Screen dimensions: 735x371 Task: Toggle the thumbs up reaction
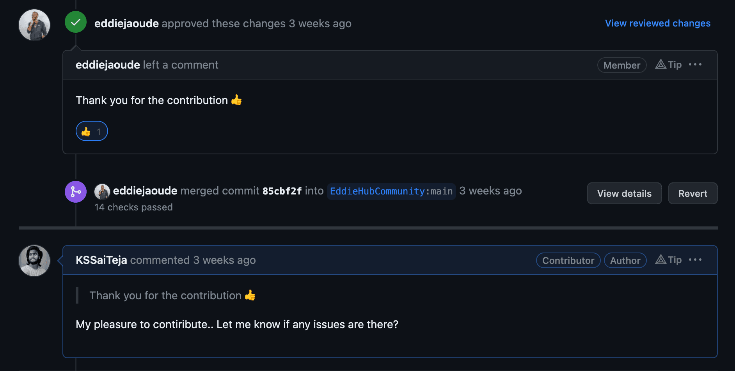(92, 131)
